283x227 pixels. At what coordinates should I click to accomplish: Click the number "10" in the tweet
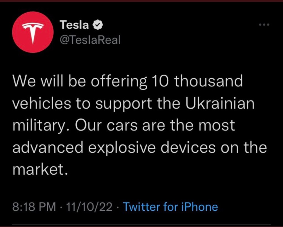point(161,81)
